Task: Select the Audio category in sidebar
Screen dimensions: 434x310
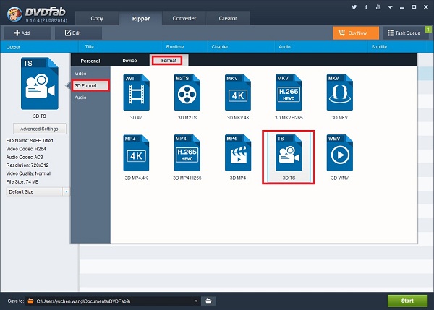Action: (x=80, y=98)
